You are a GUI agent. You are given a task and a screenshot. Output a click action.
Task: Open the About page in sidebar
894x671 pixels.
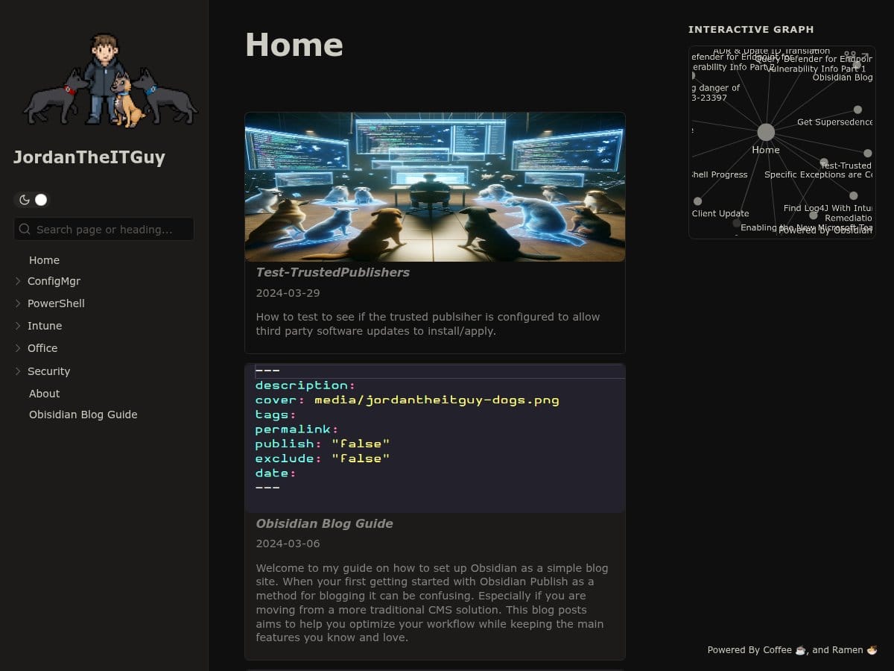[x=44, y=394]
